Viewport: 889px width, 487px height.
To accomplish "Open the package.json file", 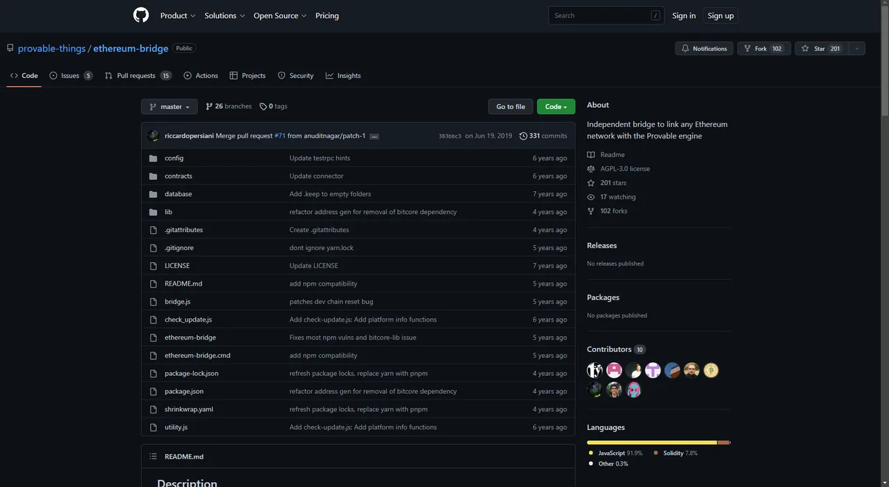I will pyautogui.click(x=184, y=392).
